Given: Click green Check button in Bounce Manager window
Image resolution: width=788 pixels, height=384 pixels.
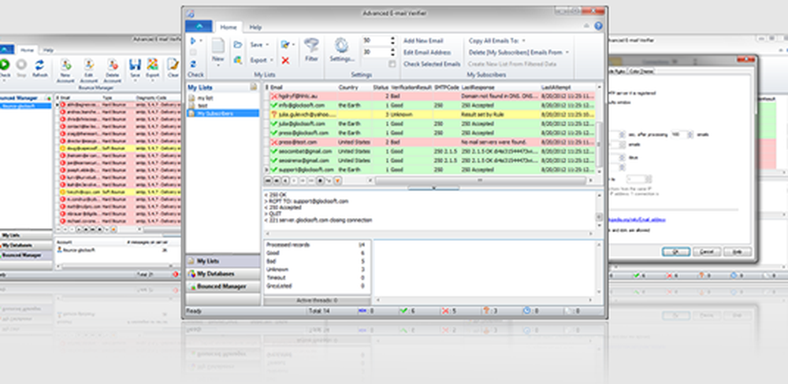Looking at the screenshot, I should (x=5, y=68).
